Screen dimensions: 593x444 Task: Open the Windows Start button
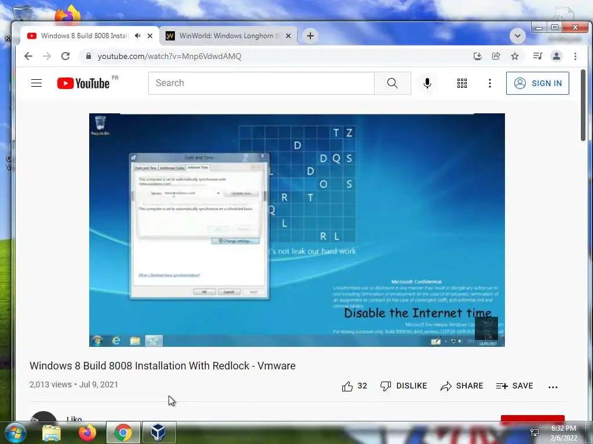click(x=16, y=432)
